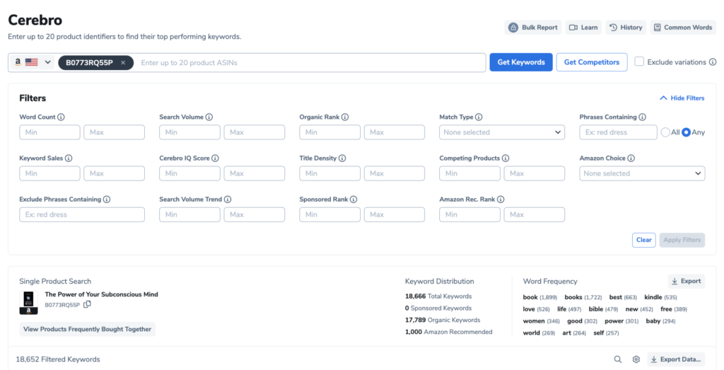Collapse filters using Hide Filters
The image size is (724, 370).
pyautogui.click(x=682, y=98)
